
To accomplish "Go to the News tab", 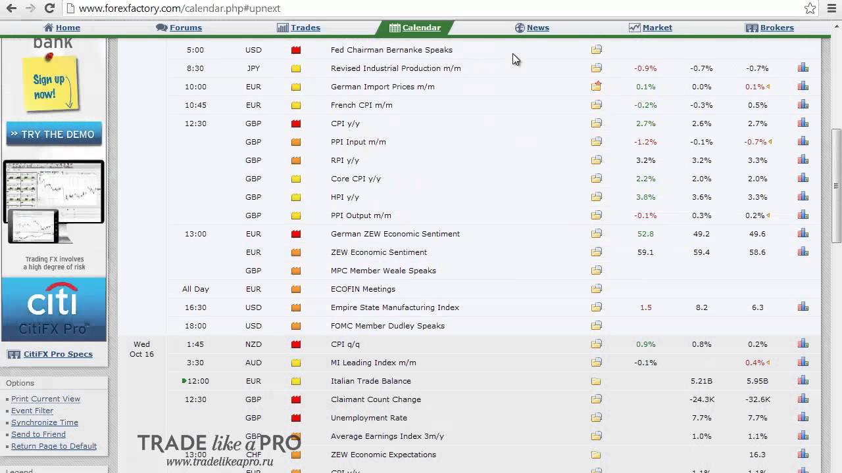I will [532, 28].
